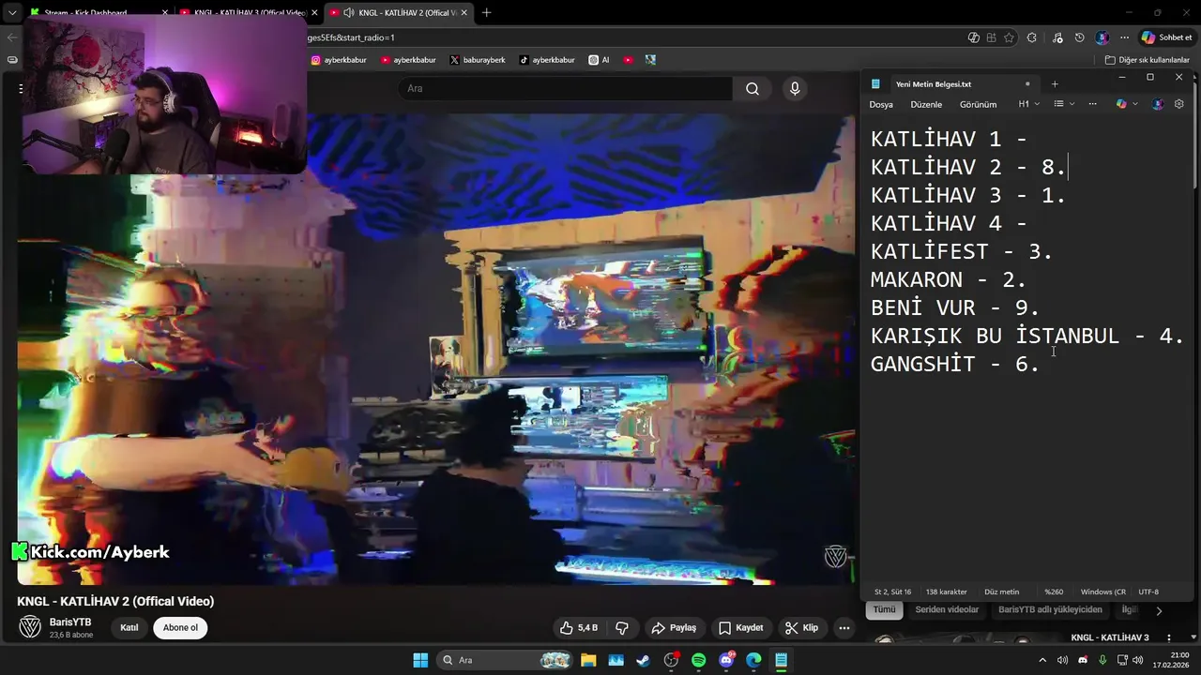Select the Tümü filter chip
This screenshot has width=1201, height=675.
pos(884,609)
